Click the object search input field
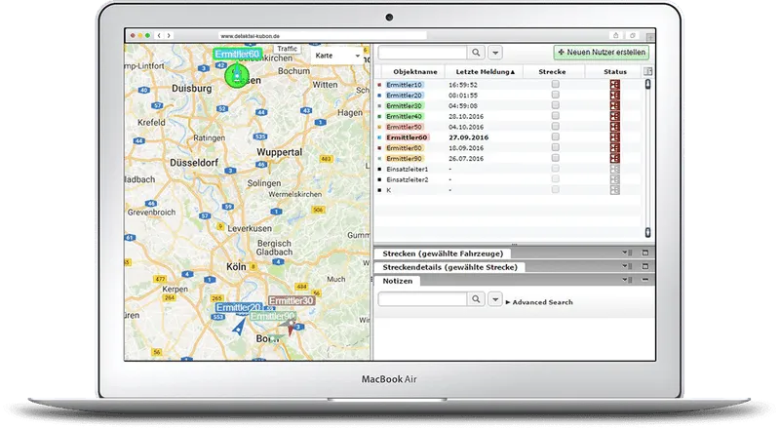Image resolution: width=780 pixels, height=428 pixels. [422, 53]
